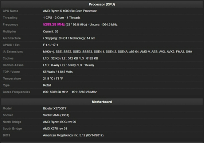The width and height of the screenshot is (204, 143).
Task: Click the 'Architecture' label
Action: coord(12,38)
